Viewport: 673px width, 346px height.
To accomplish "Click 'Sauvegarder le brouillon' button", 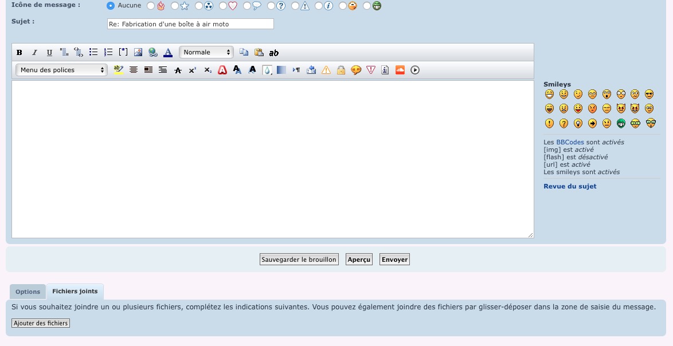I will pyautogui.click(x=299, y=259).
